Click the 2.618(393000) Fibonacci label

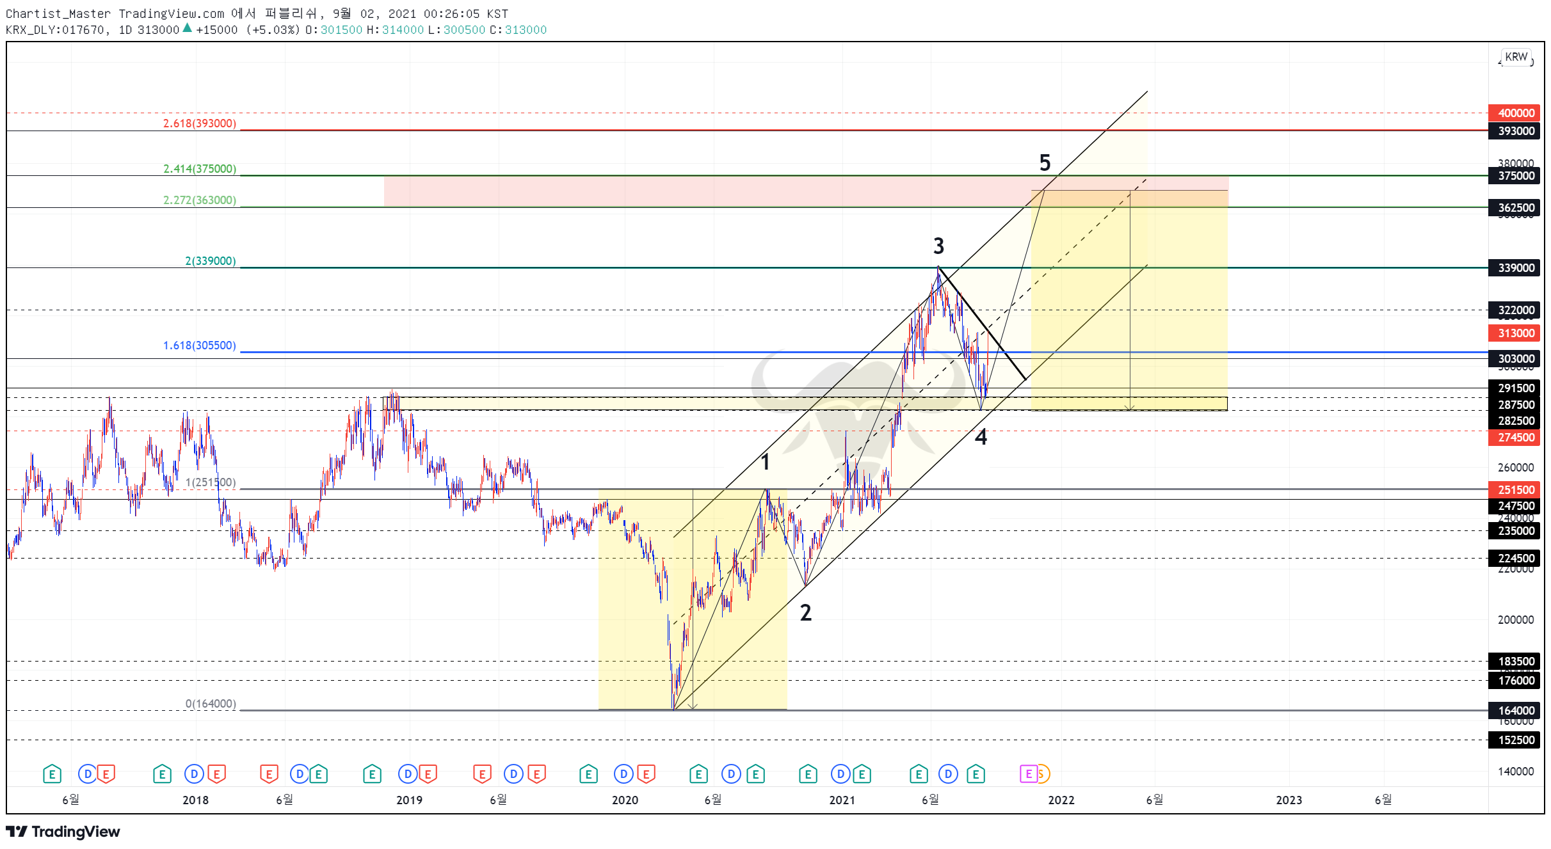(199, 123)
